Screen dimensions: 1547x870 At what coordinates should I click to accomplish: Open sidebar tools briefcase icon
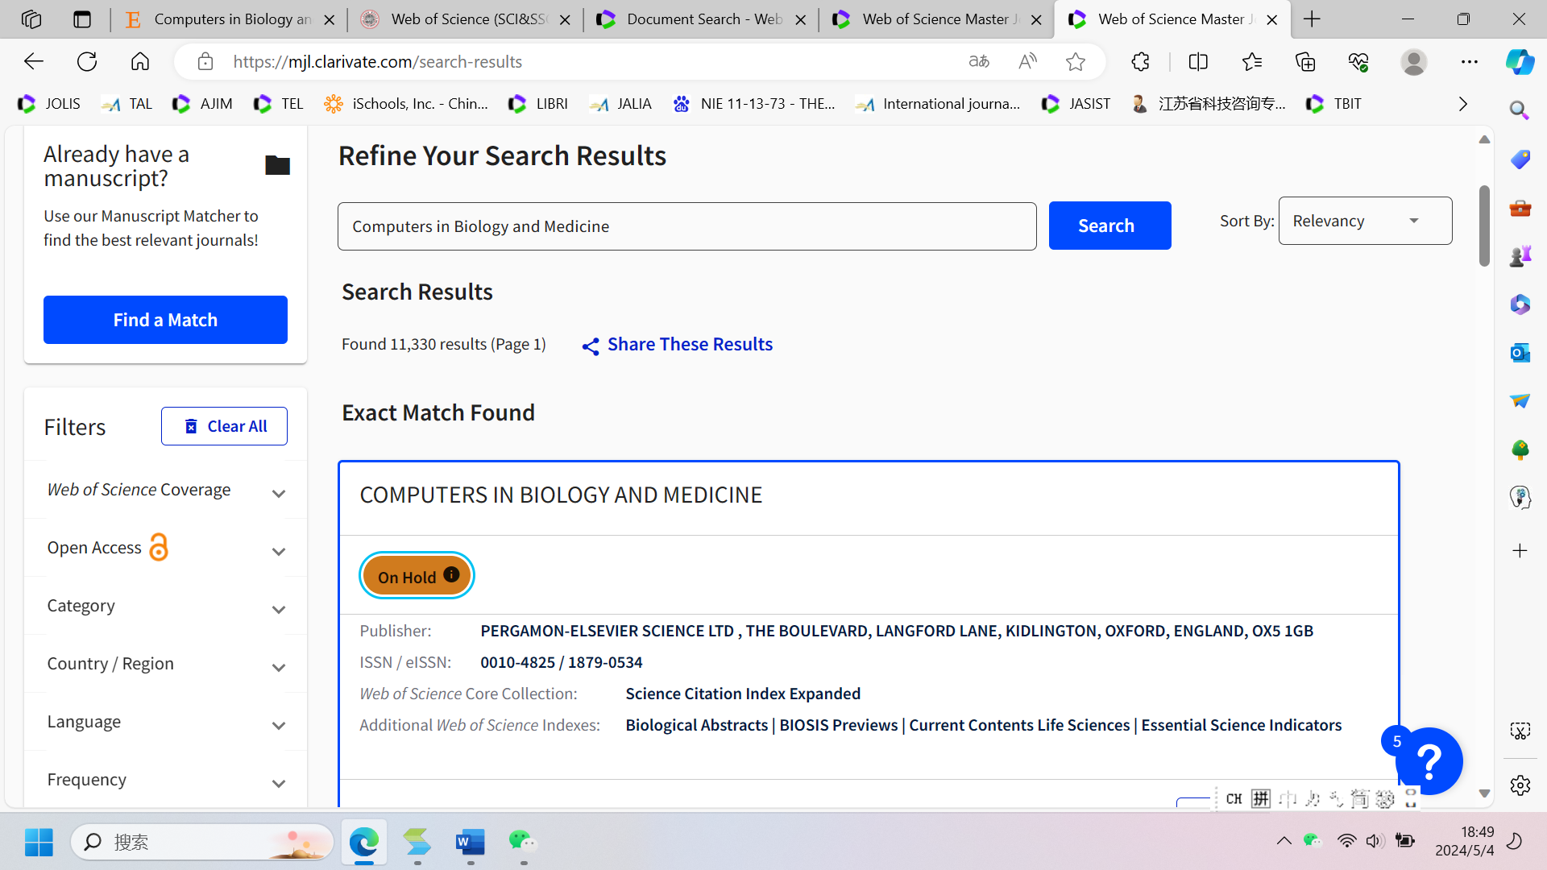(x=1520, y=208)
